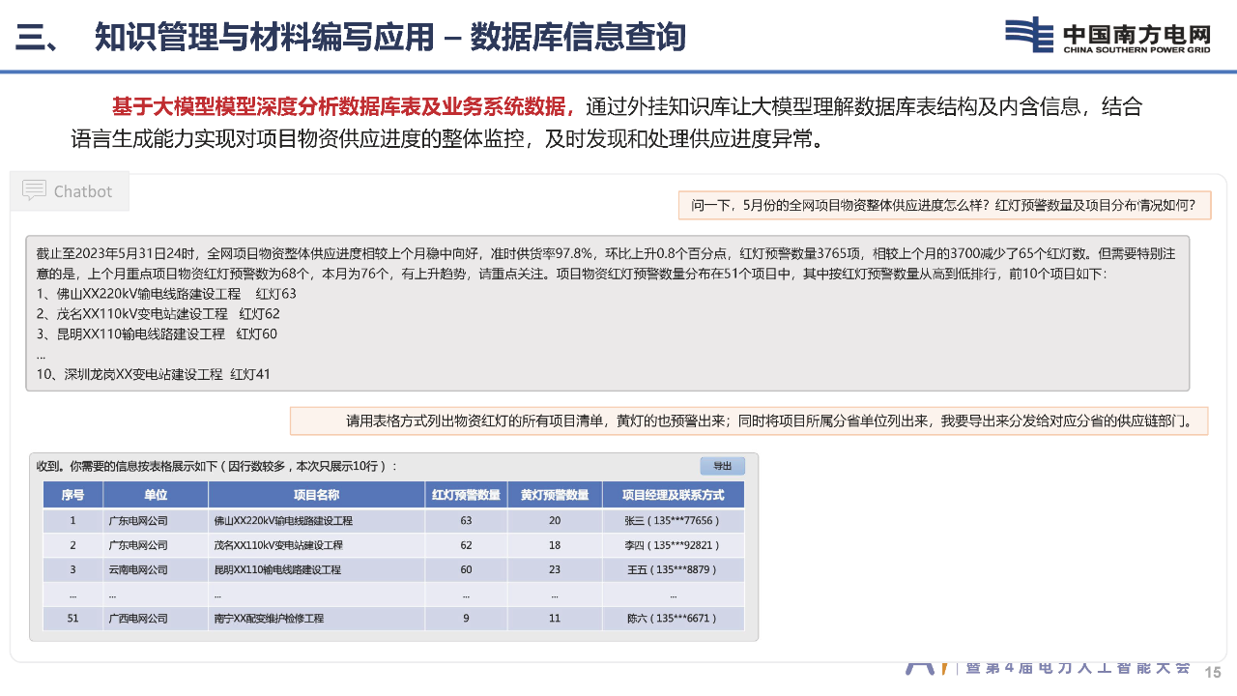Screen dimensions: 1237x696
Task: Open the Chatbot tab label
Action: [83, 191]
